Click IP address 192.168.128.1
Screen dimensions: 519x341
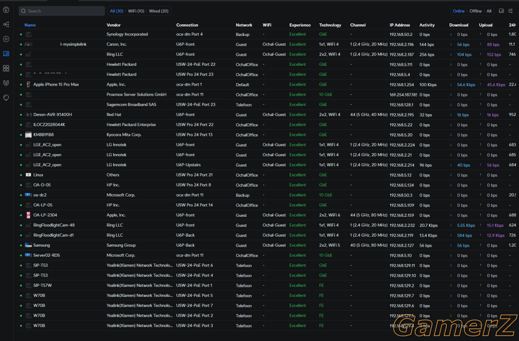(401, 105)
